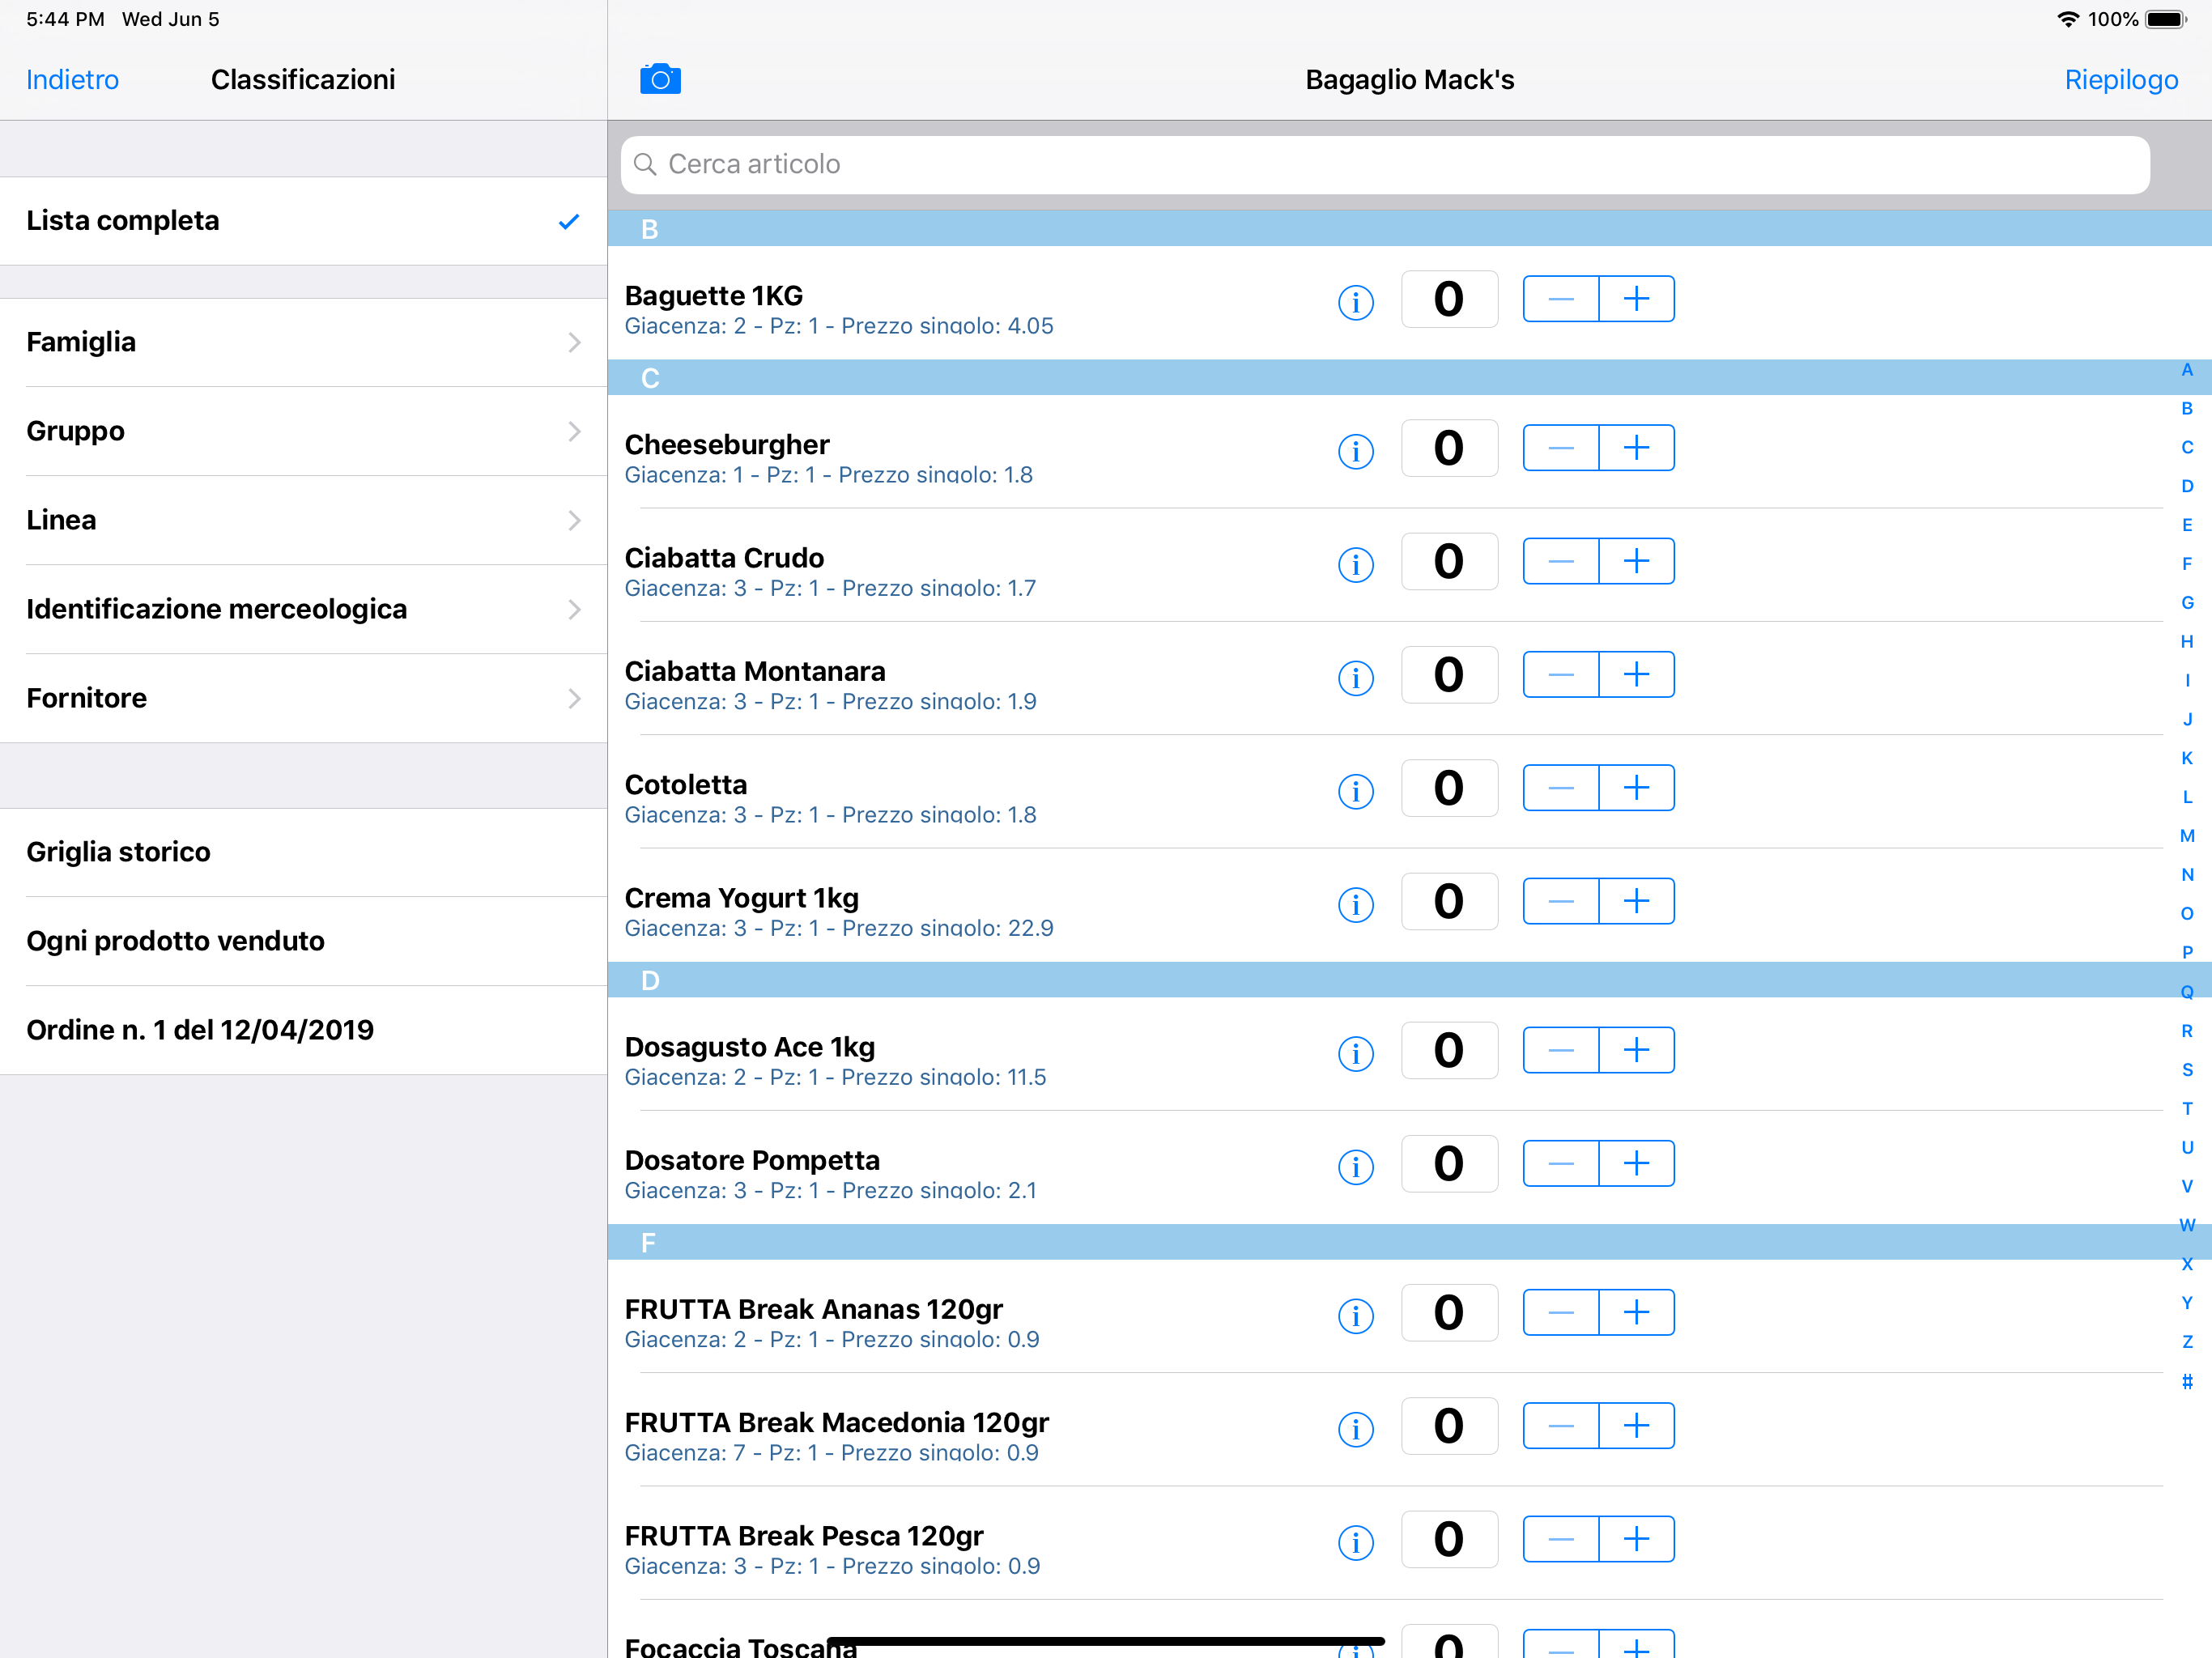Show info for FRUTTA Break Macedonia 120gr
Viewport: 2212px width, 1658px height.
coord(1355,1428)
